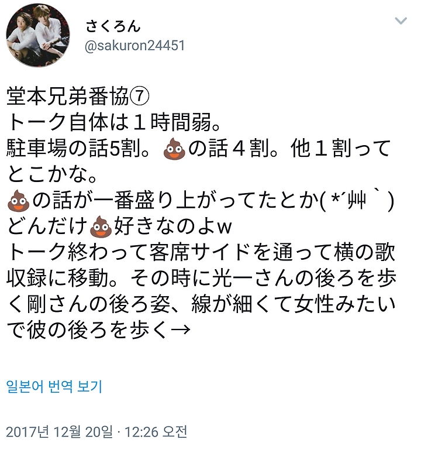The height and width of the screenshot is (450, 421).
Task: Click the phrase 他１割って
Action: [x=341, y=148]
